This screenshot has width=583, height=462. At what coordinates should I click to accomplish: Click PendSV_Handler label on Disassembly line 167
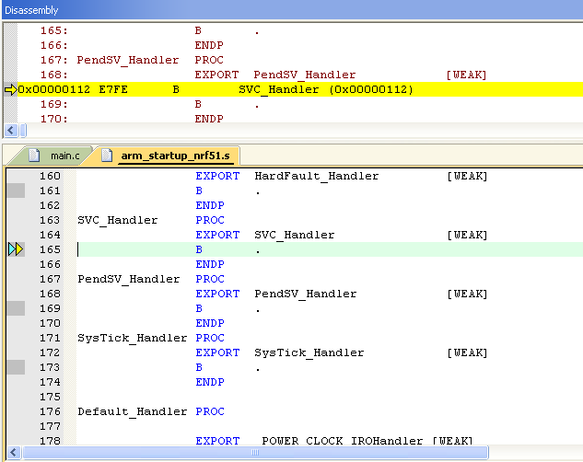pyautogui.click(x=128, y=60)
